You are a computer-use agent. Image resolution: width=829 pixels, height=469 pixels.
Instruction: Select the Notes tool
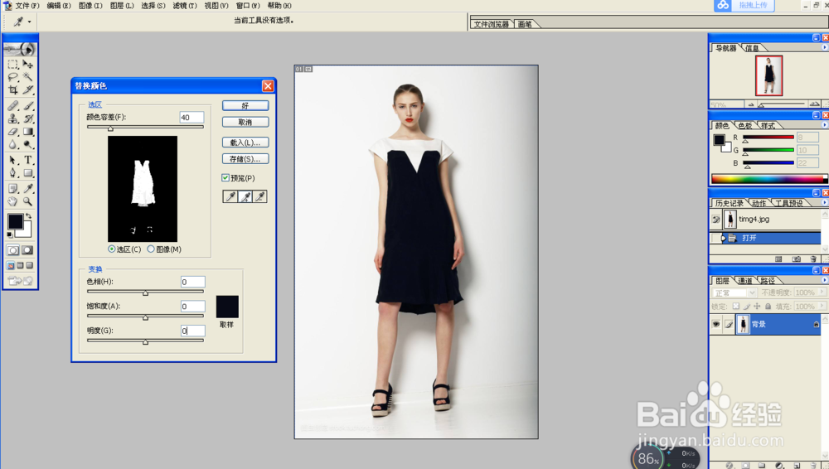pos(13,188)
